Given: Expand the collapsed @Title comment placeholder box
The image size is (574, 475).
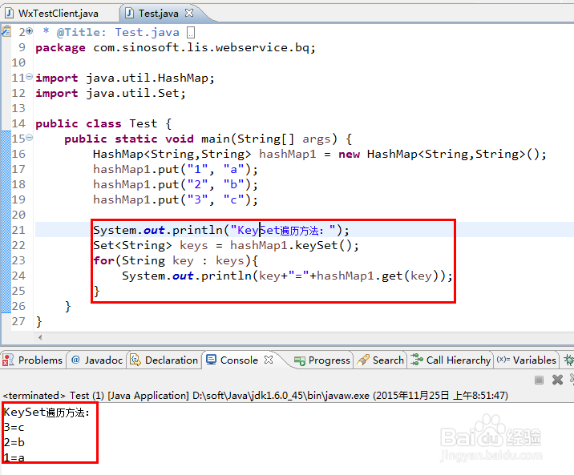Looking at the screenshot, I should pyautogui.click(x=190, y=33).
